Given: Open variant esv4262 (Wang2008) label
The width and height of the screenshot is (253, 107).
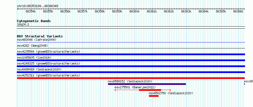Looking at the screenshot, I should pos(32,46).
